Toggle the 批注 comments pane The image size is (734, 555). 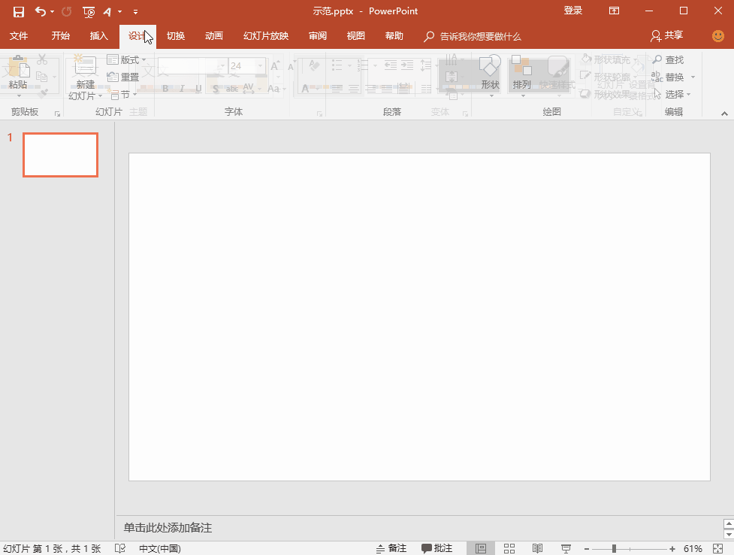437,548
